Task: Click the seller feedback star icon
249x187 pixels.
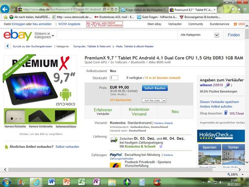Action: pos(227,85)
